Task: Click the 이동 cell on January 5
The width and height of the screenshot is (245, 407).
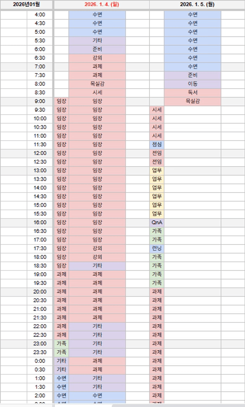Action: click(193, 84)
